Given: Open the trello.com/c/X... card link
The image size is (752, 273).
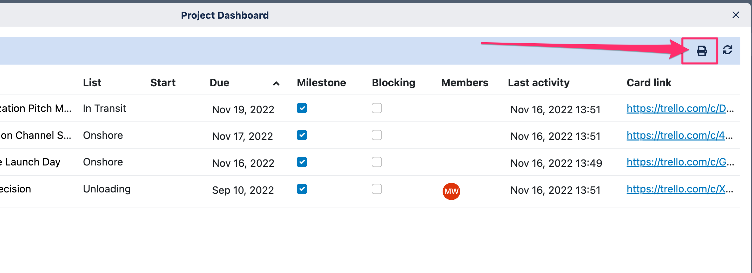Looking at the screenshot, I should click(x=680, y=189).
